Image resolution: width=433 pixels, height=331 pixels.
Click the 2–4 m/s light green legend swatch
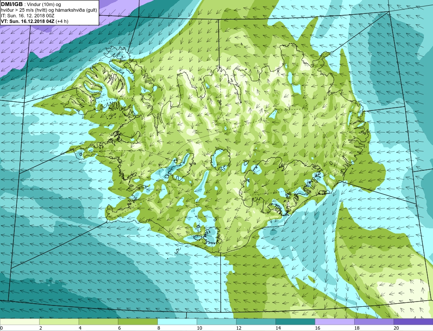59,322
